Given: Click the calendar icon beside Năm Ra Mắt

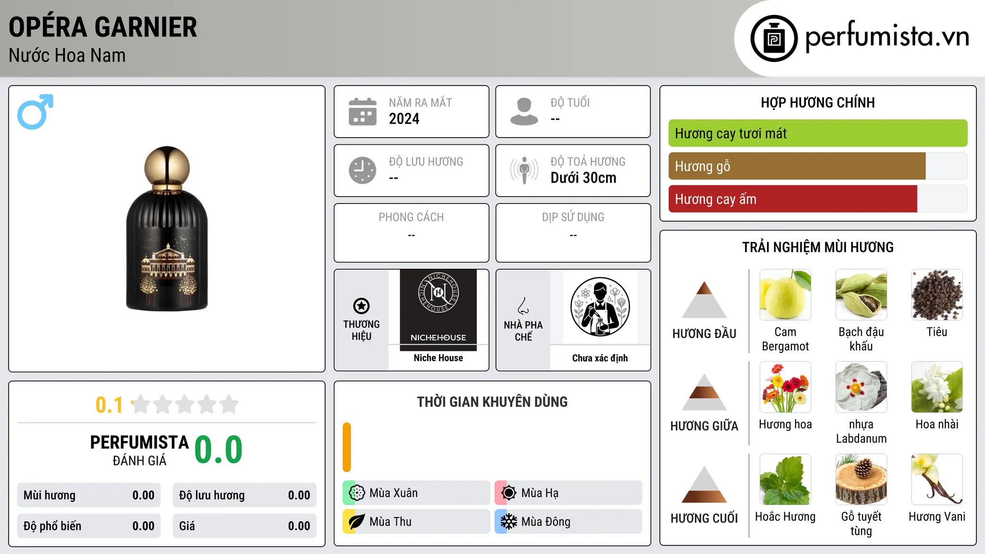Looking at the screenshot, I should click(x=363, y=112).
